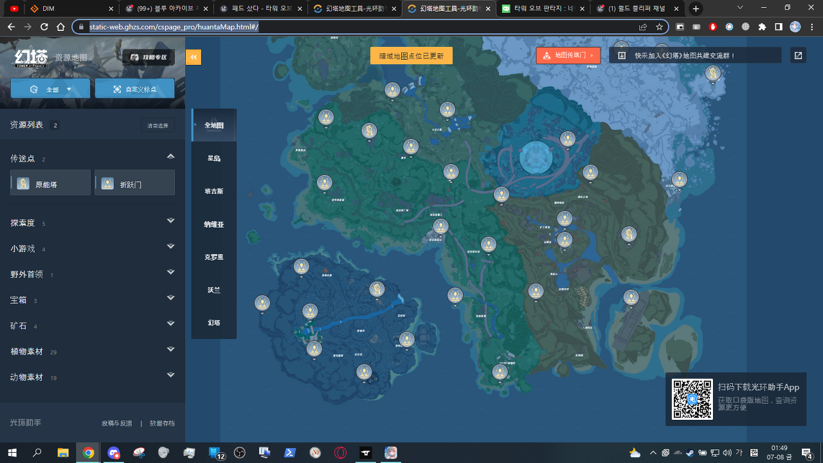
Task: Open the 地图传送门 map portal
Action: click(x=568, y=55)
